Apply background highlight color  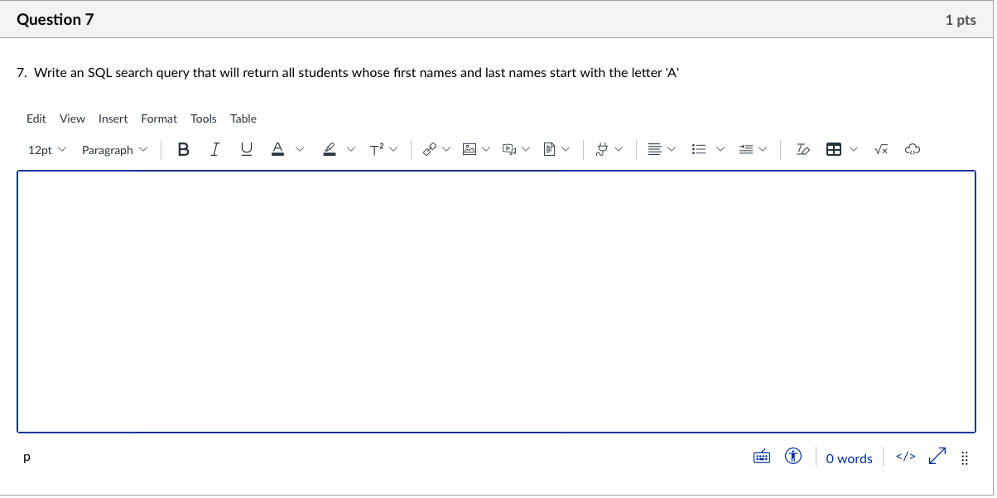tap(329, 150)
